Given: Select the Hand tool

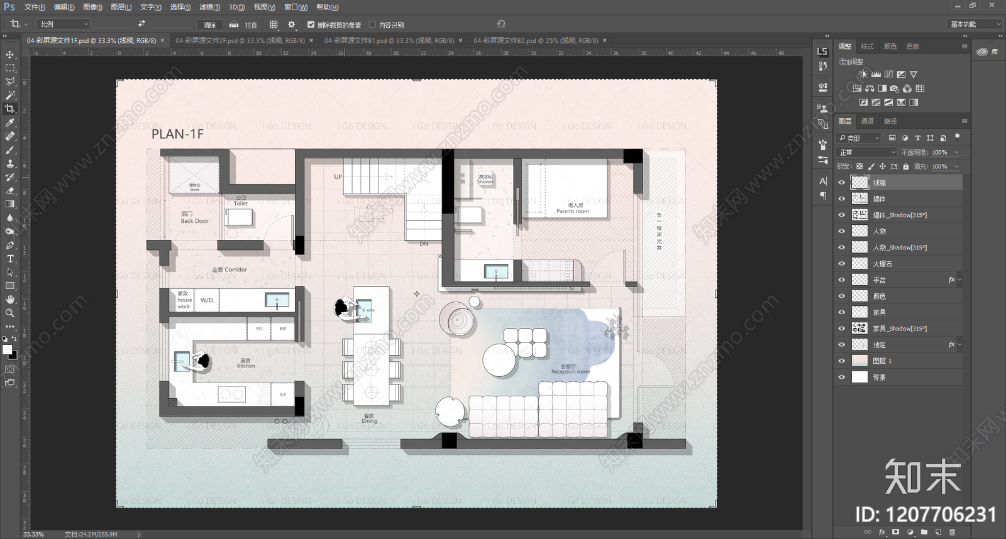Looking at the screenshot, I should 10,300.
